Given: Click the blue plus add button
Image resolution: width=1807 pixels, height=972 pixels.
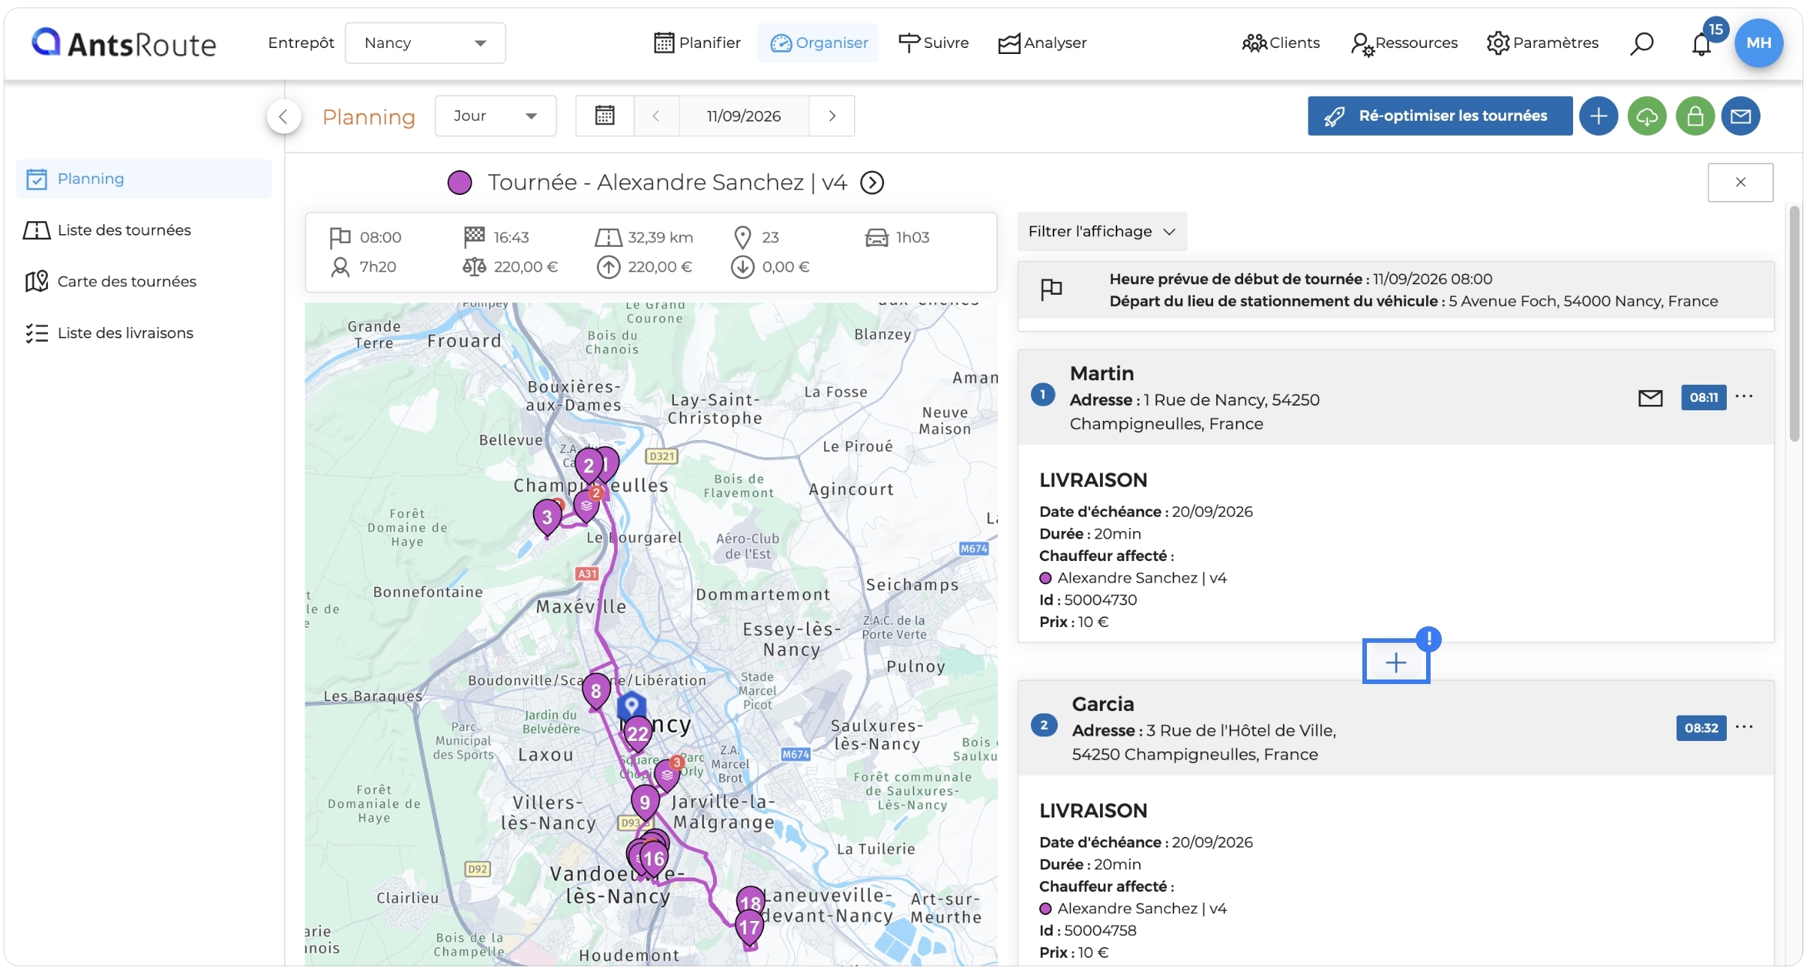Looking at the screenshot, I should (1598, 116).
